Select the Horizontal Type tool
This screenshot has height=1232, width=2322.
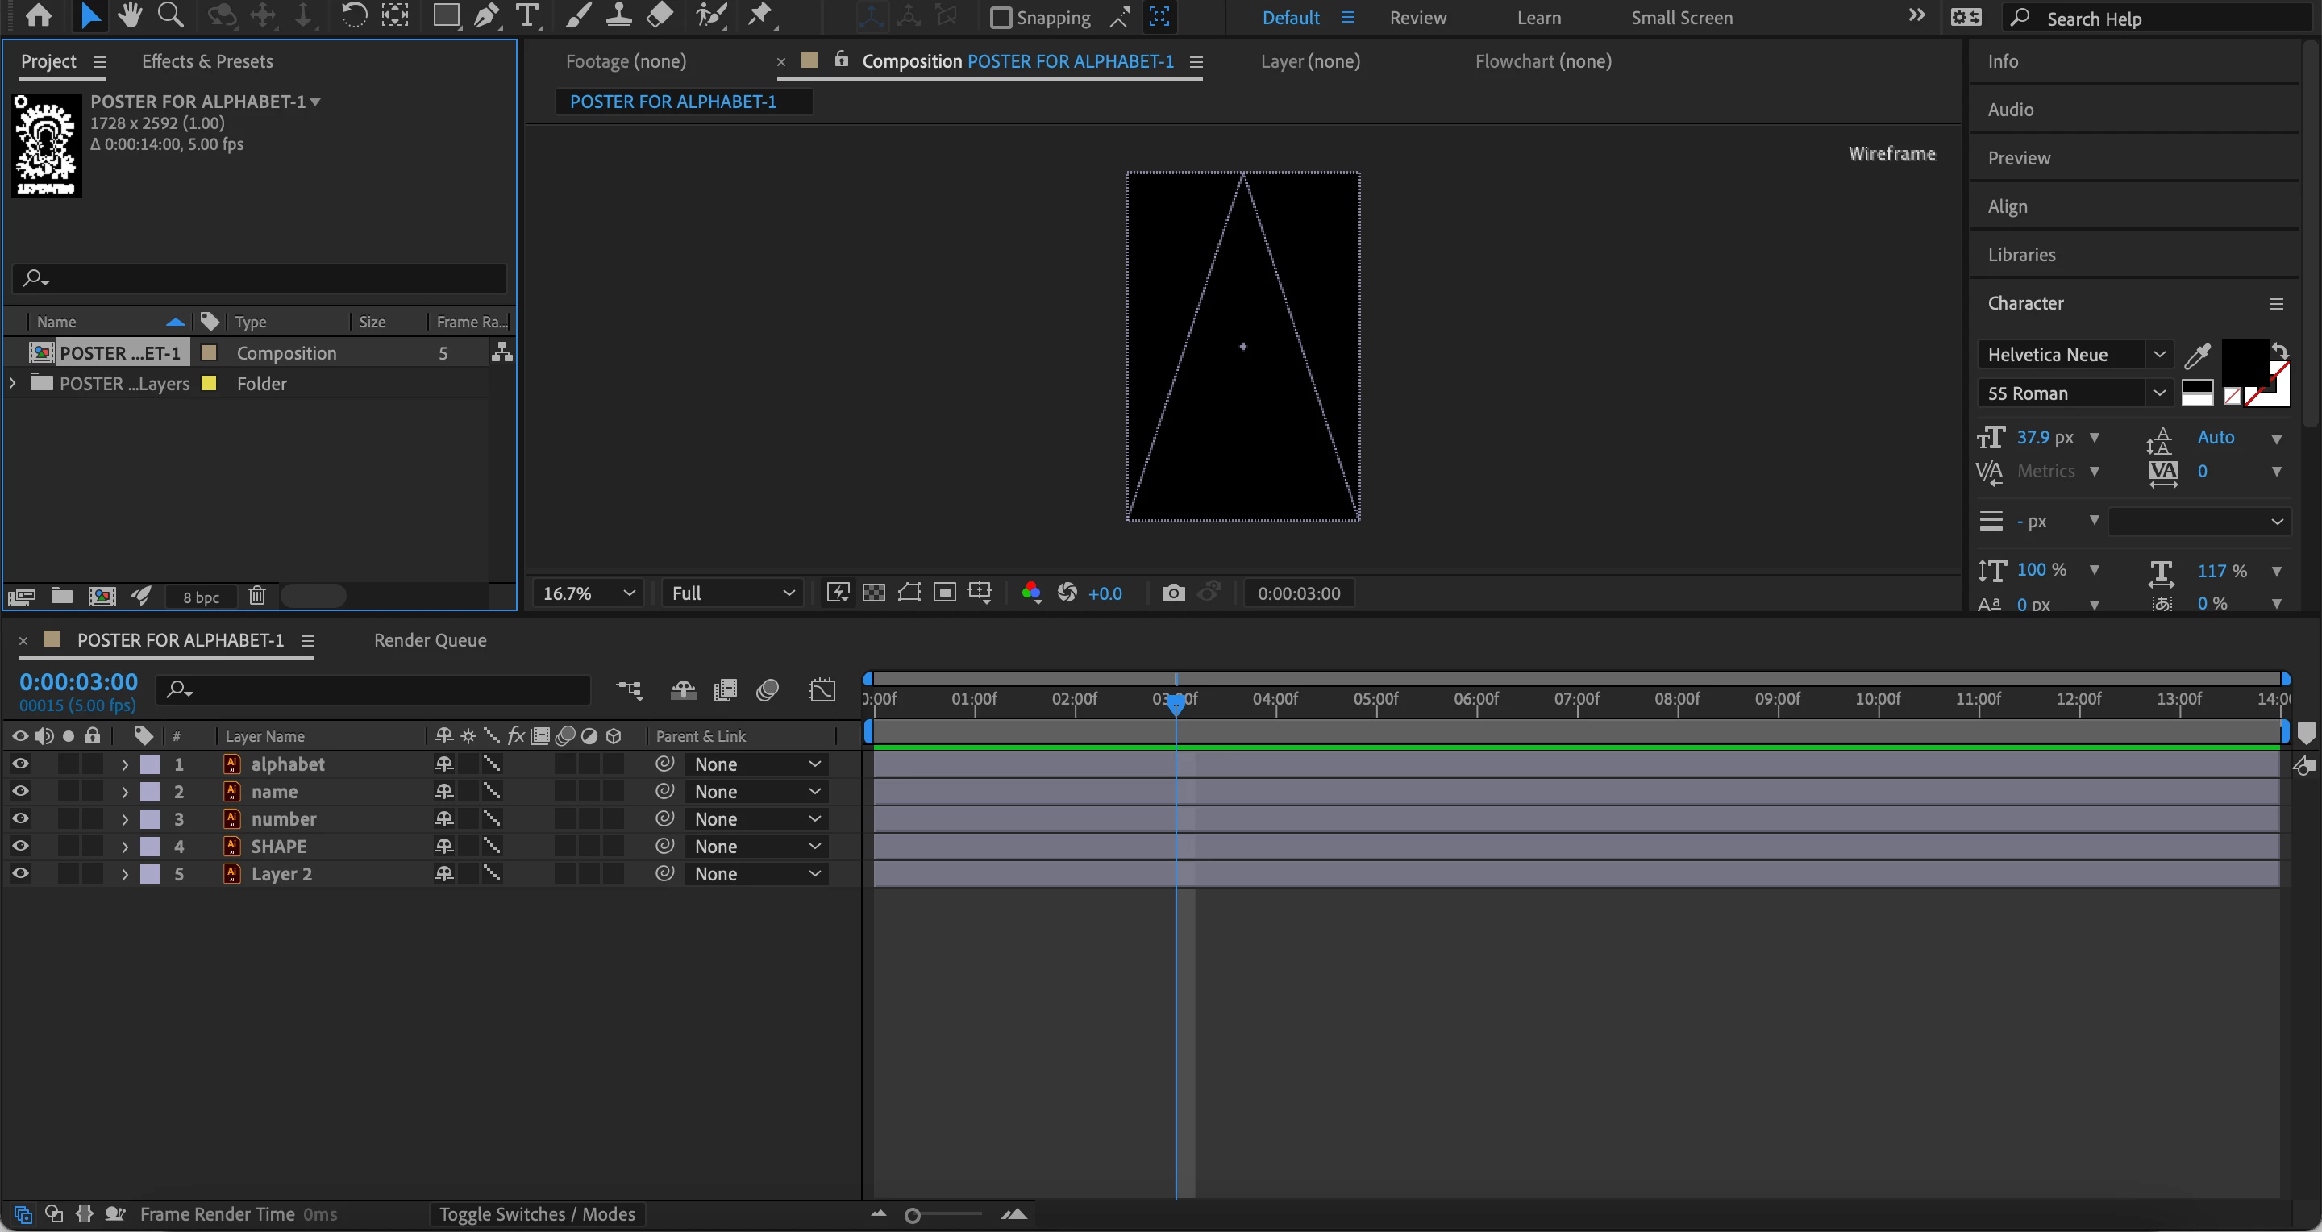point(527,15)
